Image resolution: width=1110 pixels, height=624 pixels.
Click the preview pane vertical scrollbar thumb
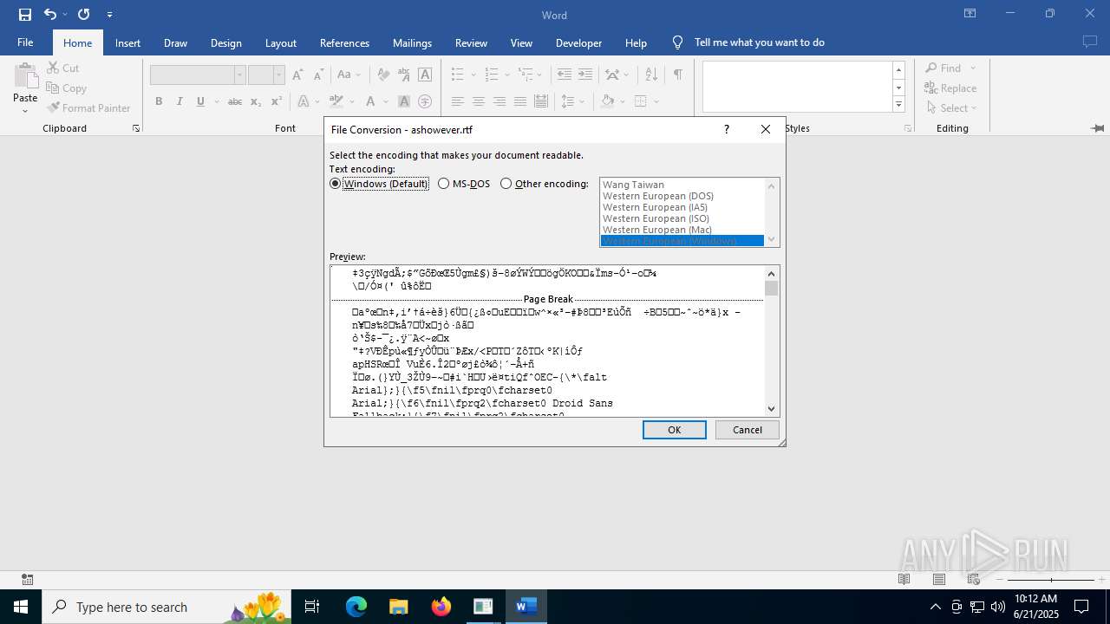point(771,288)
